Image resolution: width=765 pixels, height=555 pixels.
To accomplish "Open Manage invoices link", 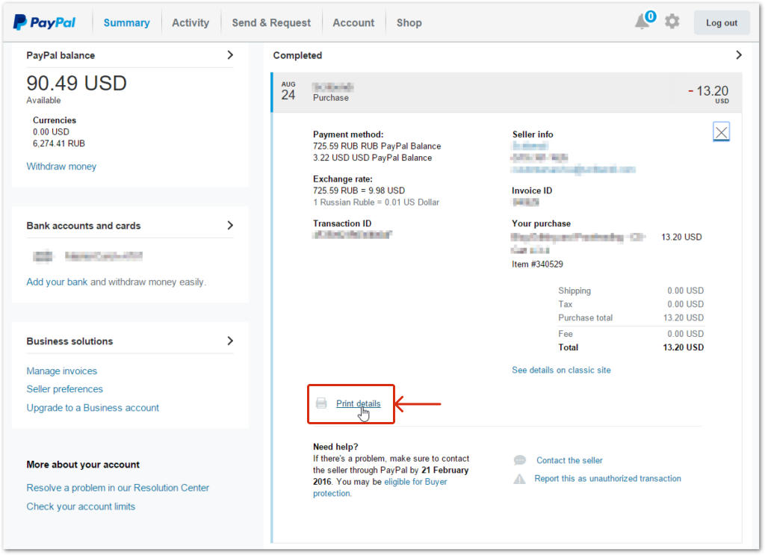I will (x=62, y=371).
